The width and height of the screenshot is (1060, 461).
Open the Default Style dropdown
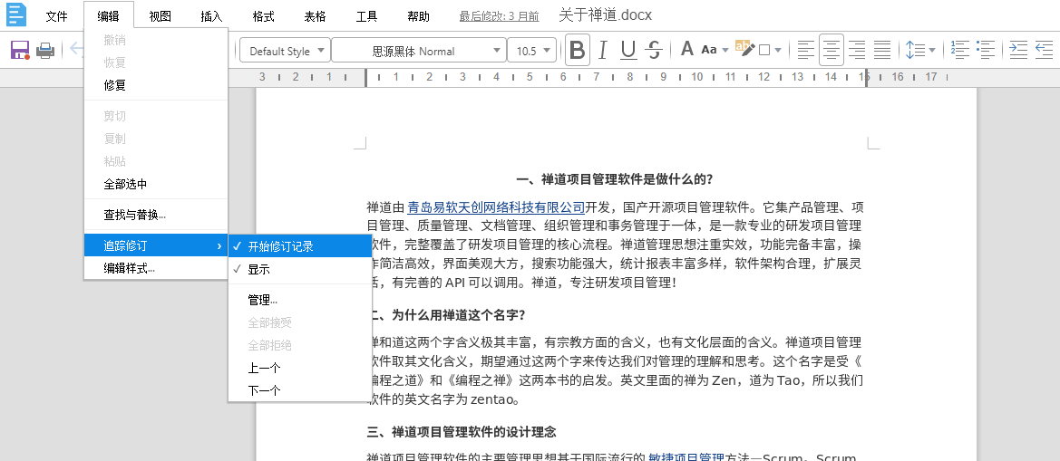pyautogui.click(x=286, y=51)
